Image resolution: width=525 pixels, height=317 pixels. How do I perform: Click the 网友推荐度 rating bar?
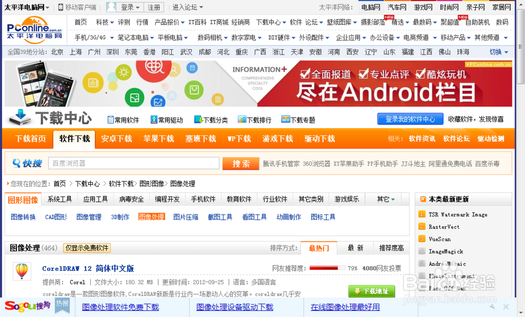tap(327, 268)
